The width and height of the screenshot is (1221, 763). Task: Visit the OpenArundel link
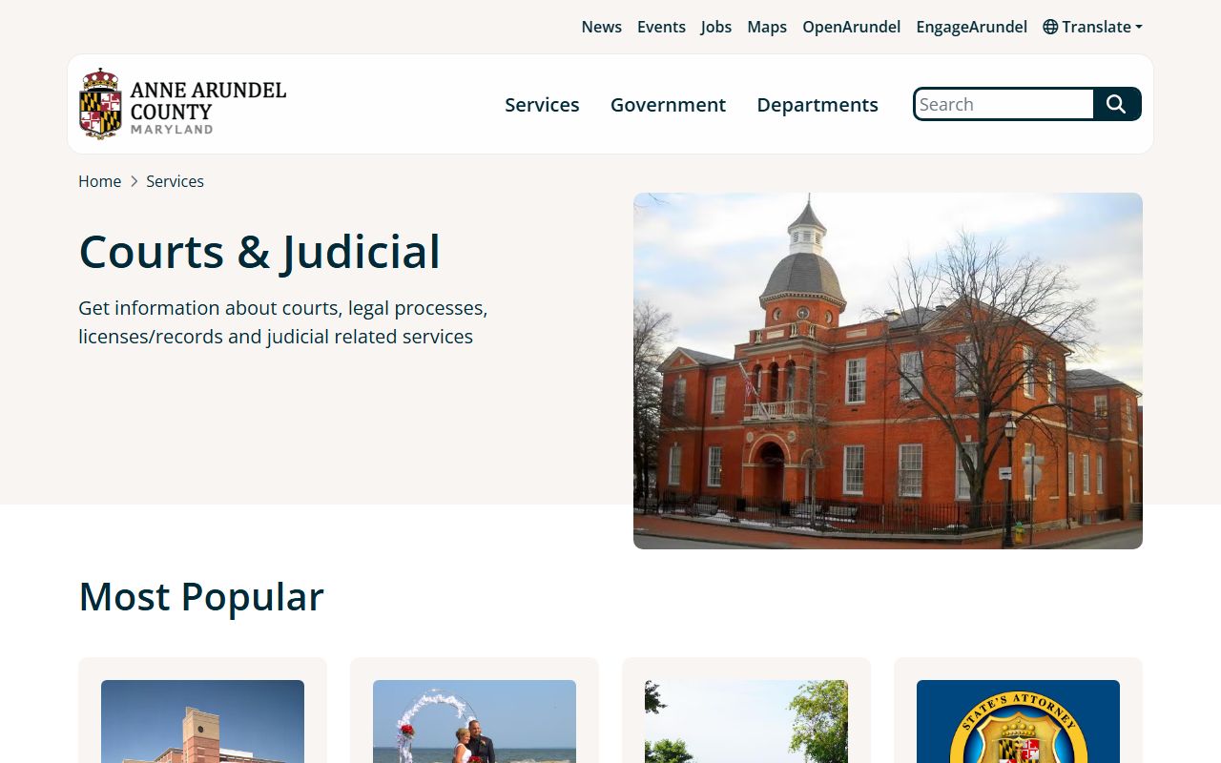tap(851, 27)
